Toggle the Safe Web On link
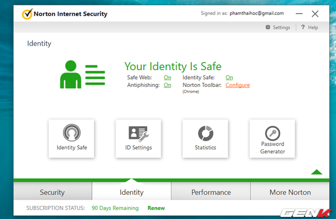The width and height of the screenshot is (336, 219). 167,78
